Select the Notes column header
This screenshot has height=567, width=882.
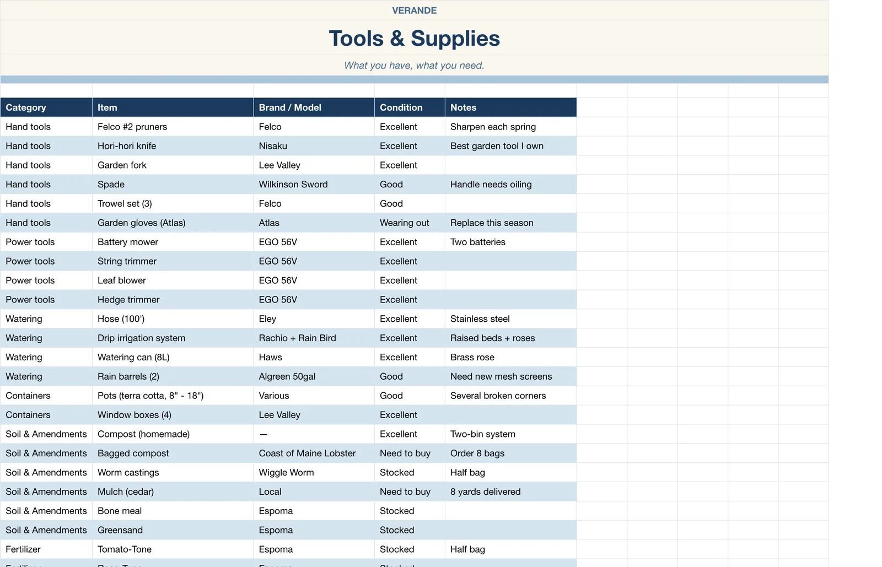510,107
